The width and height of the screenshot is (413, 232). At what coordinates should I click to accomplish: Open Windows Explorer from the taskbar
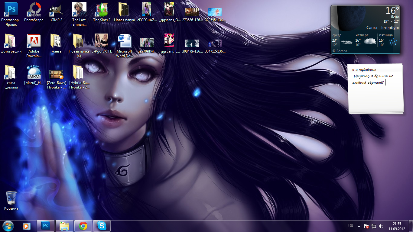[x=64, y=226]
